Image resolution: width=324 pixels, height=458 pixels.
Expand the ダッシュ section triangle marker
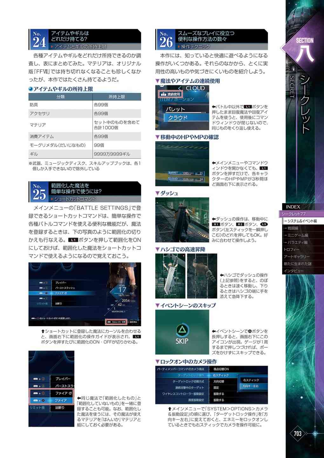tap(157, 193)
